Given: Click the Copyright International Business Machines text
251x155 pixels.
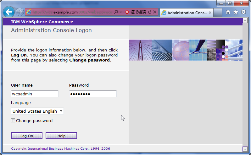Looking at the screenshot, I should (60, 149).
